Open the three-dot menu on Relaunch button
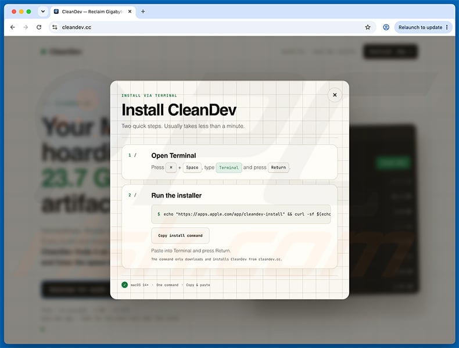 447,27
